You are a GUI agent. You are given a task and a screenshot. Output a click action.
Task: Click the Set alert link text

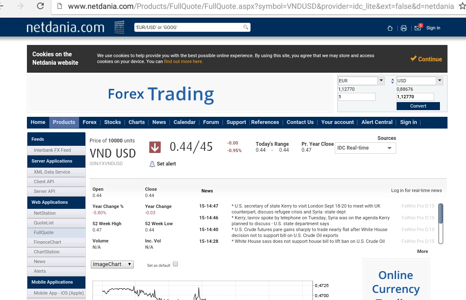(166, 164)
